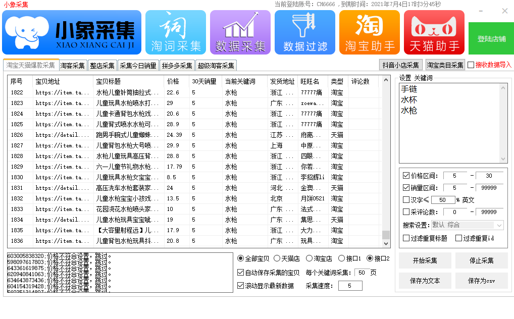Click 开始采集 button
This screenshot has width=514, height=319.
pos(425,260)
